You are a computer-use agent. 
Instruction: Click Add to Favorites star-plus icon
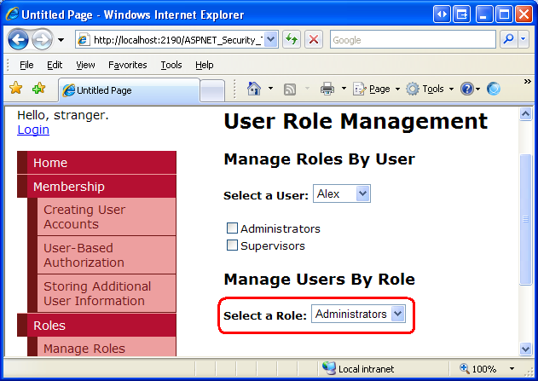coord(38,88)
